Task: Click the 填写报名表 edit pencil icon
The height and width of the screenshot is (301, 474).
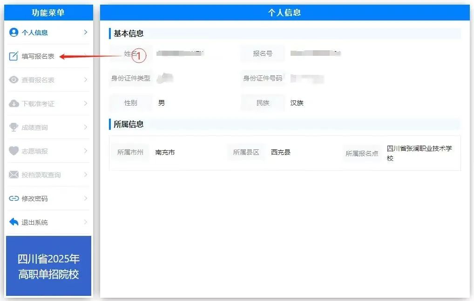Action: pyautogui.click(x=14, y=56)
